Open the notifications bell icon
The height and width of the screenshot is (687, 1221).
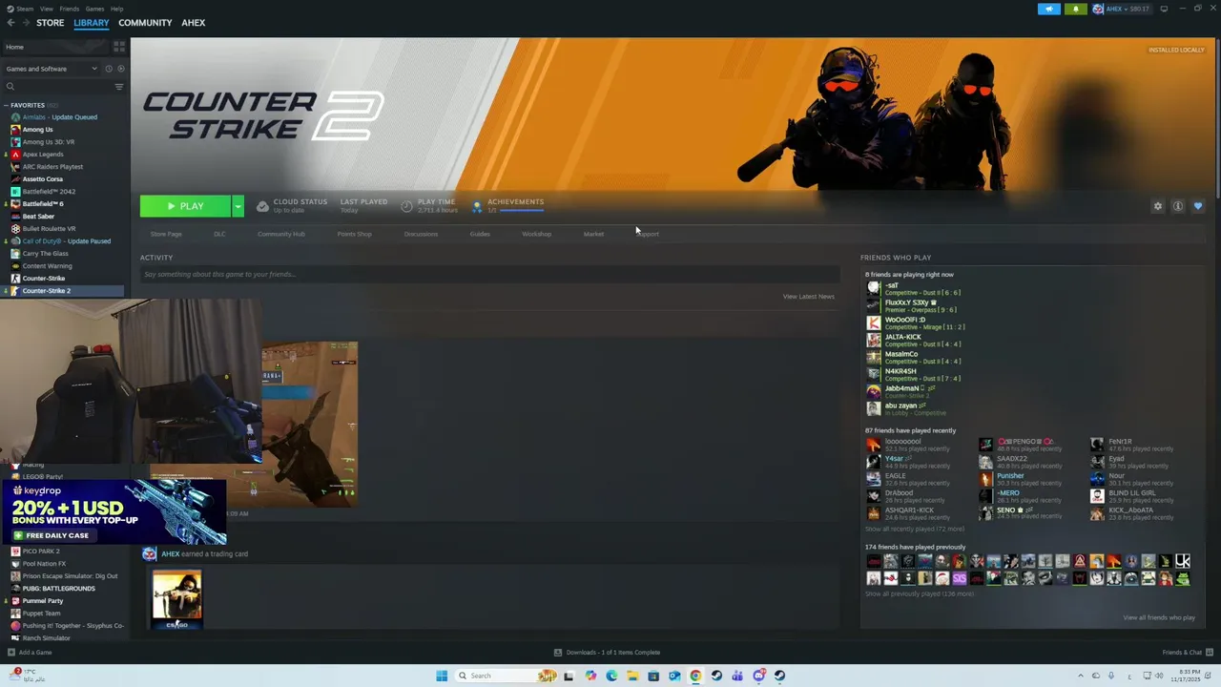1076,9
